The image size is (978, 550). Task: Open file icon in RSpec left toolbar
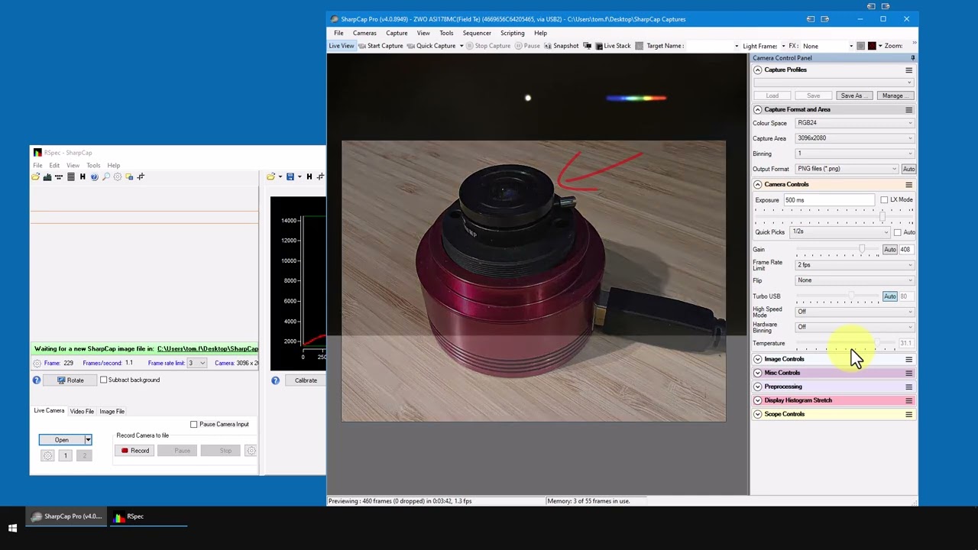[x=35, y=176]
